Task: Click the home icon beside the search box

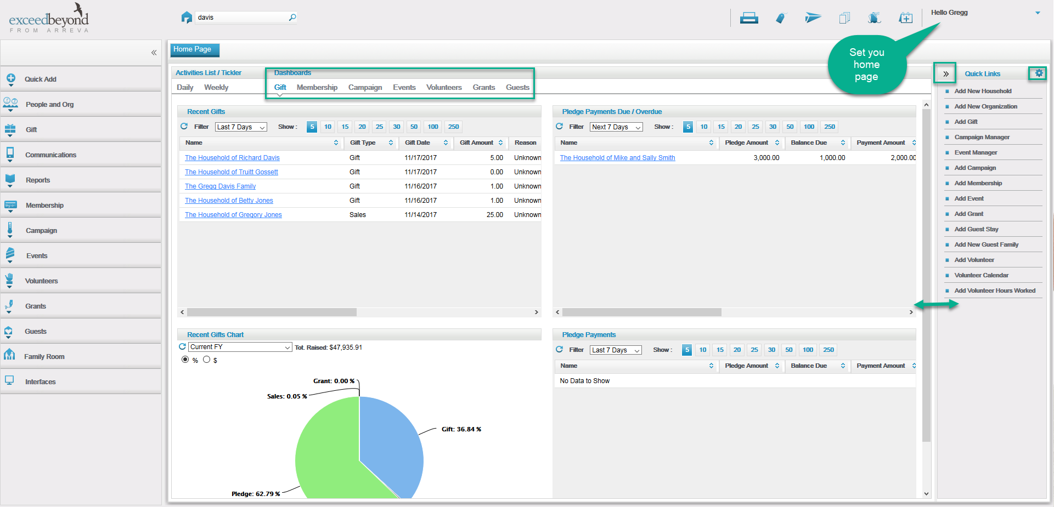Action: 187,17
